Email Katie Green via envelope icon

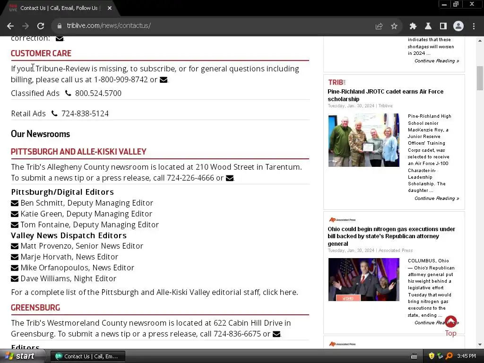15,214
